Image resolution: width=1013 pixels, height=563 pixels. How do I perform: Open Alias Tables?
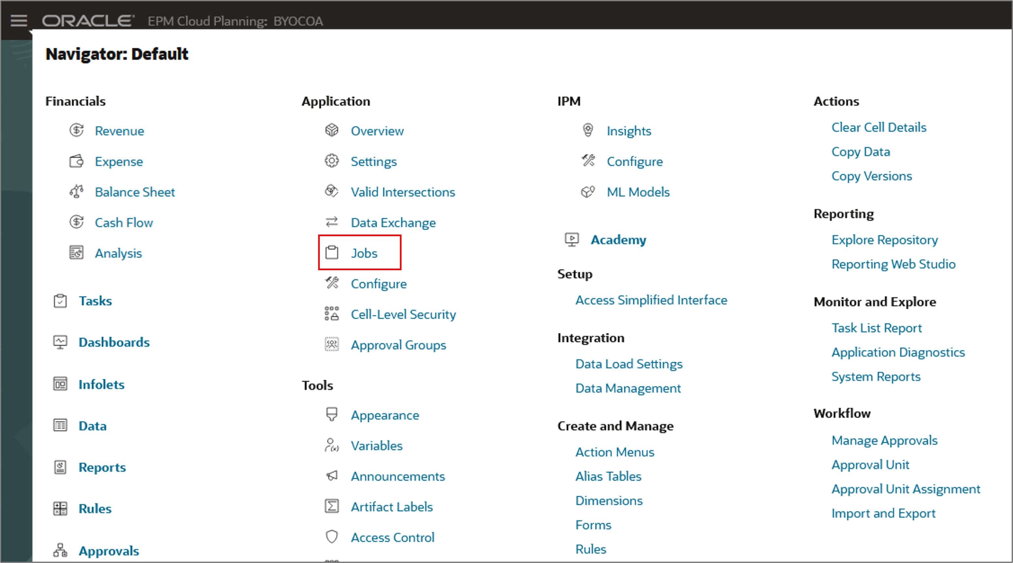608,476
